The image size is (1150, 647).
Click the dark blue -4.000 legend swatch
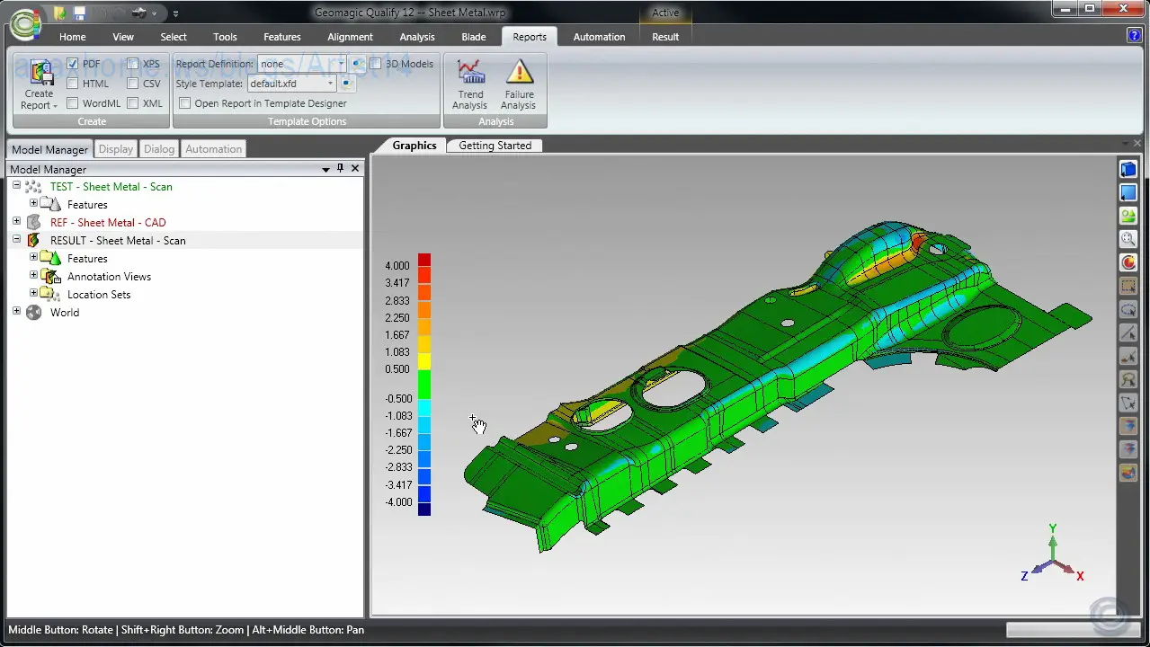(x=424, y=509)
